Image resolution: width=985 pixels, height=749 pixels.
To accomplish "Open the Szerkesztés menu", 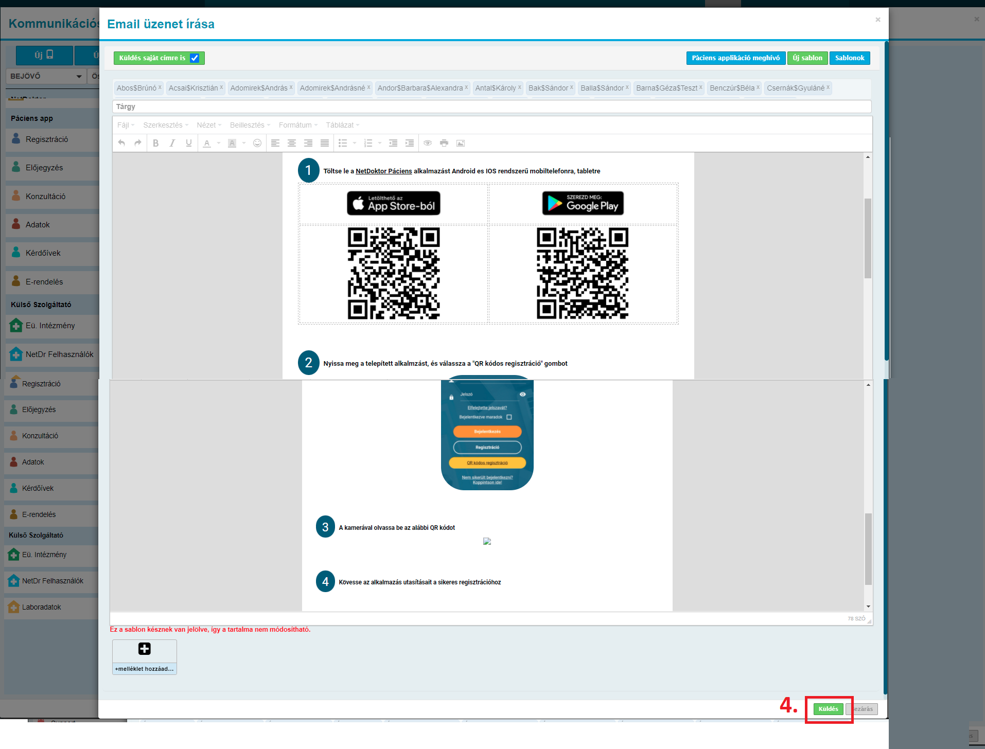I will [x=166, y=125].
